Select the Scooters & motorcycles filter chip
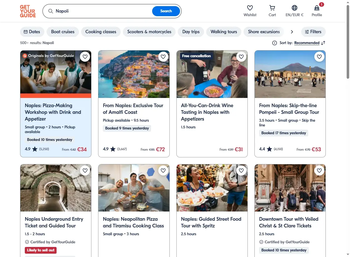Screen dimensions: 350x257 click(x=149, y=32)
